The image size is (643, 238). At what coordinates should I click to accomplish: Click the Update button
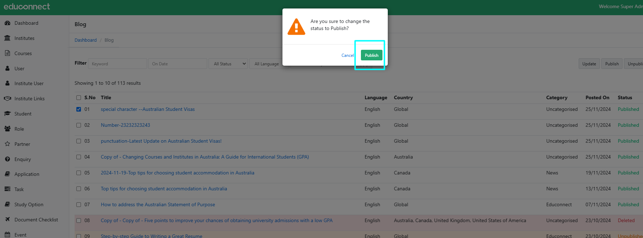[x=589, y=64]
